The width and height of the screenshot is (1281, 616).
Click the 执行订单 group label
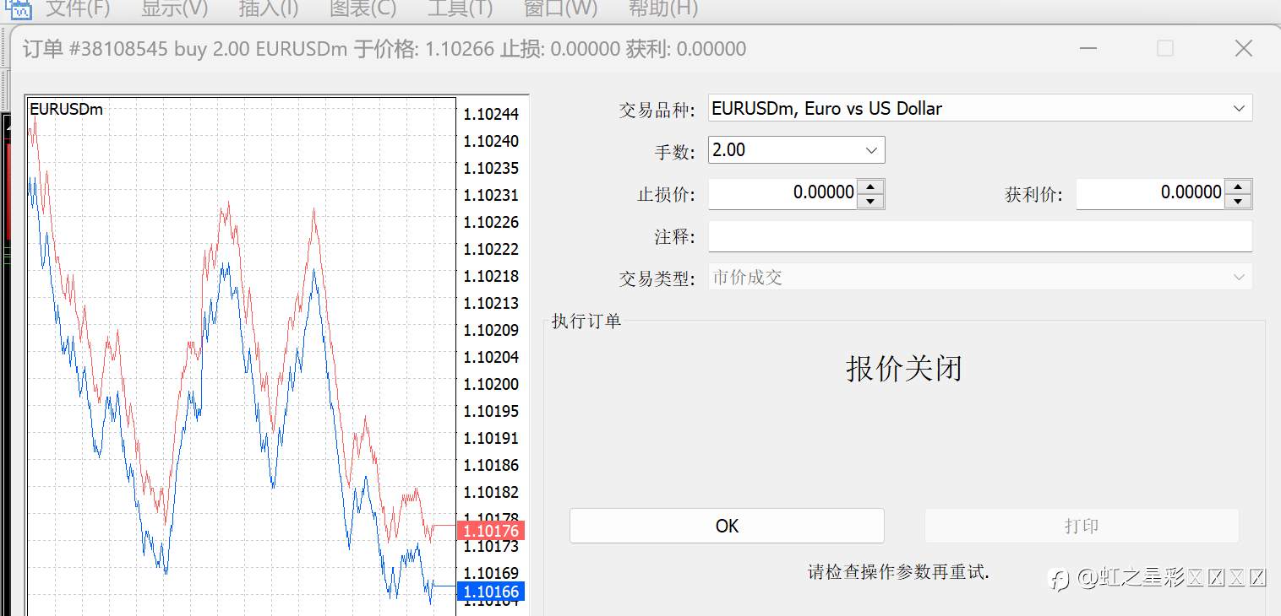click(586, 321)
